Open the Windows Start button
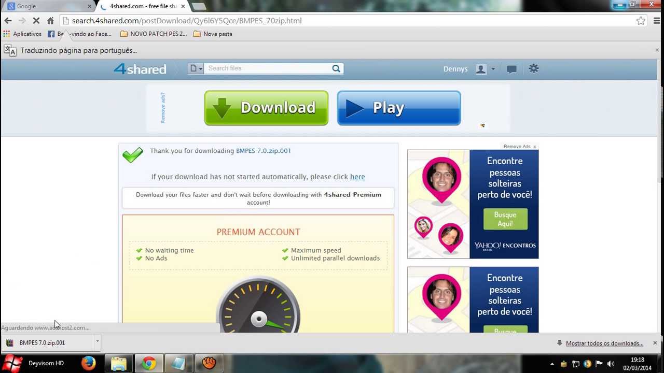Image resolution: width=664 pixels, height=373 pixels. (11, 363)
